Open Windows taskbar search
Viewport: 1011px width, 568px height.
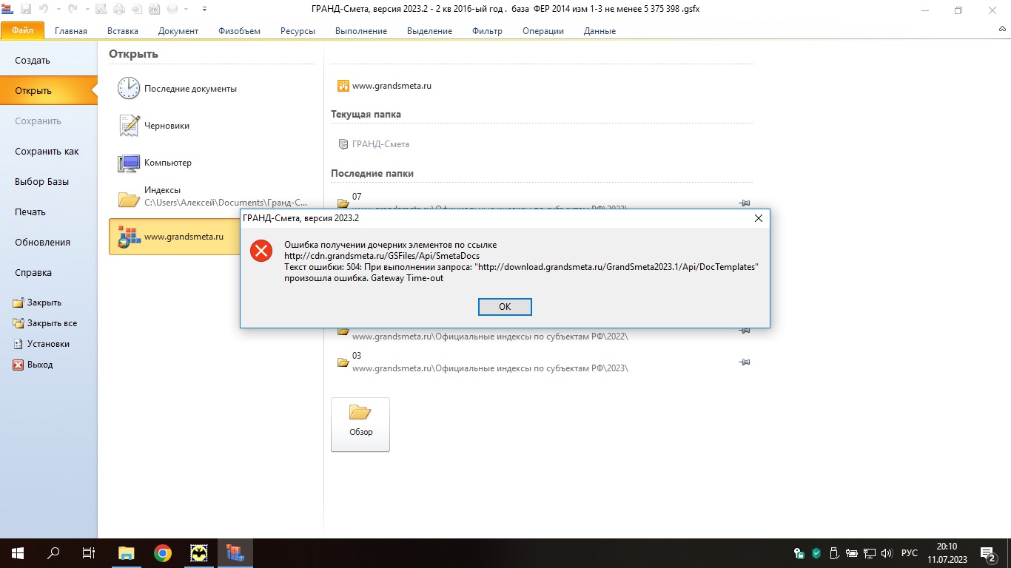(53, 553)
